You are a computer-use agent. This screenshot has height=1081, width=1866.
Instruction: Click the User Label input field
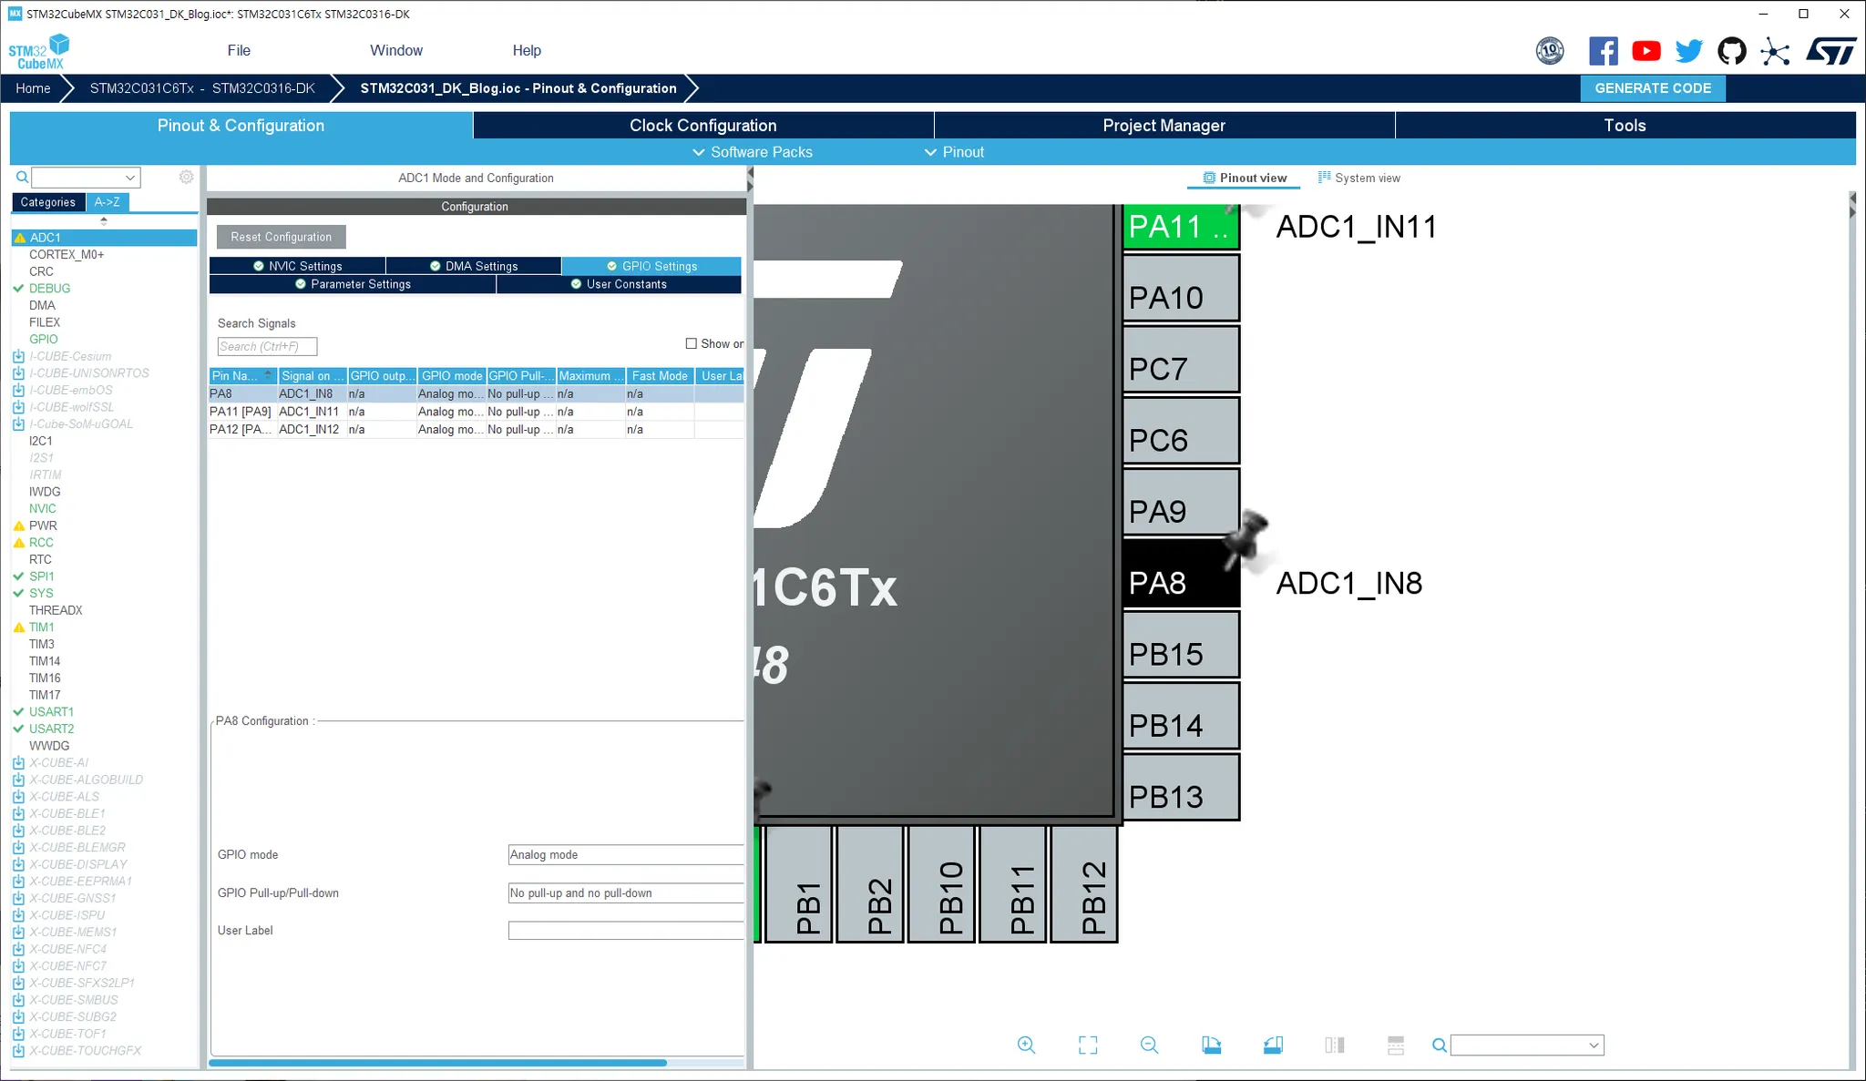[x=625, y=930]
